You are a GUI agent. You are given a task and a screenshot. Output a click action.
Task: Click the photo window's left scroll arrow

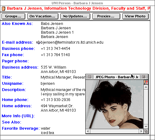pyautogui.click(x=88, y=131)
